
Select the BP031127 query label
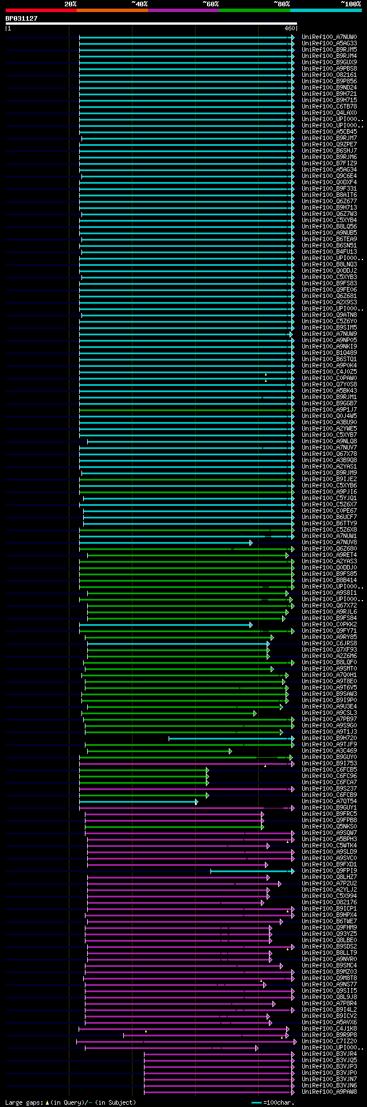click(22, 18)
